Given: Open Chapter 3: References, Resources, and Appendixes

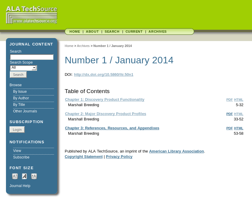Looking at the screenshot, I should 112,128.
